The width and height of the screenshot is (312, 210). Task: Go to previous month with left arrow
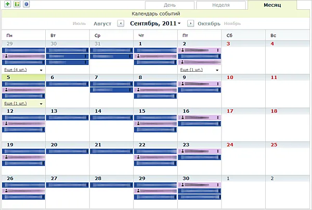click(121, 23)
